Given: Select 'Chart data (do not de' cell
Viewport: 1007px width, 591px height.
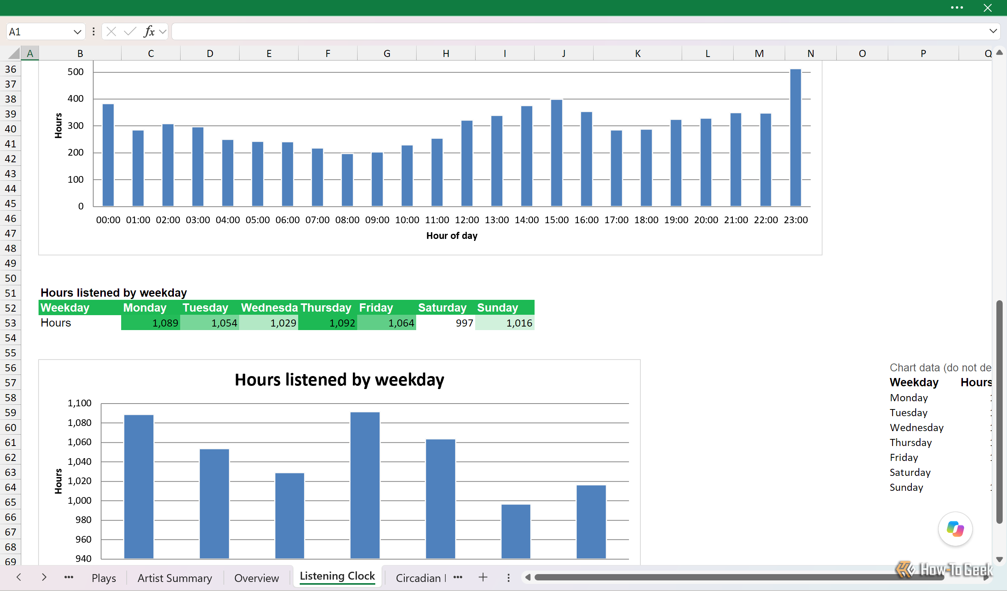Looking at the screenshot, I should point(940,368).
